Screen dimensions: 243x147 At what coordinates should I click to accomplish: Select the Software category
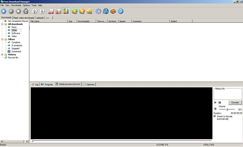click(16, 33)
